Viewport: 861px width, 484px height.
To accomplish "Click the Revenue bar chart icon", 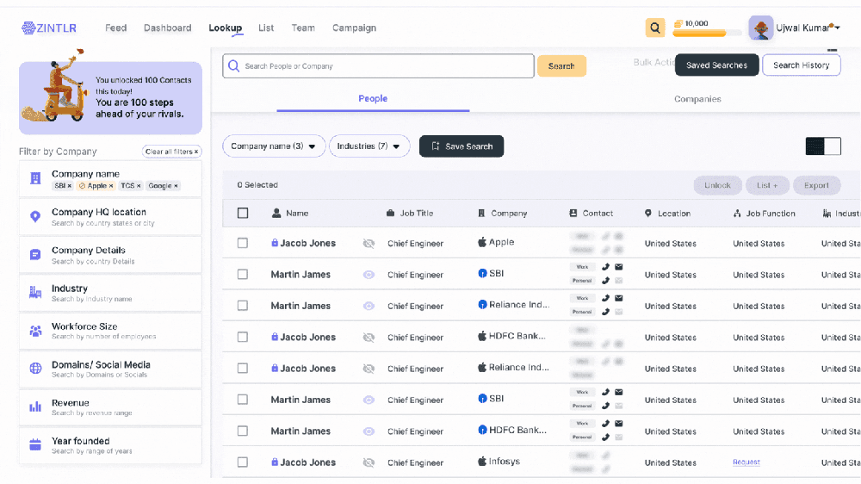I will (x=35, y=406).
